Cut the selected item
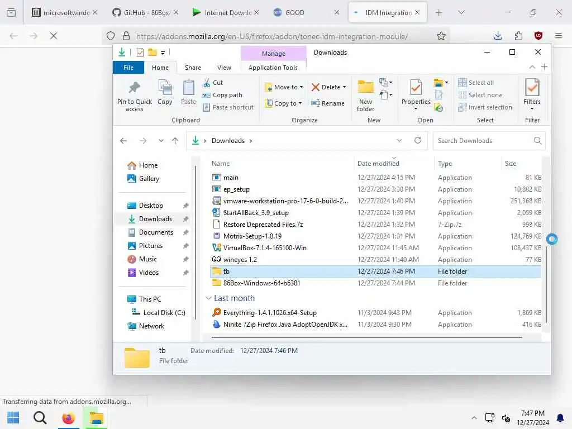Viewport: 572px width, 429px height. [x=213, y=83]
